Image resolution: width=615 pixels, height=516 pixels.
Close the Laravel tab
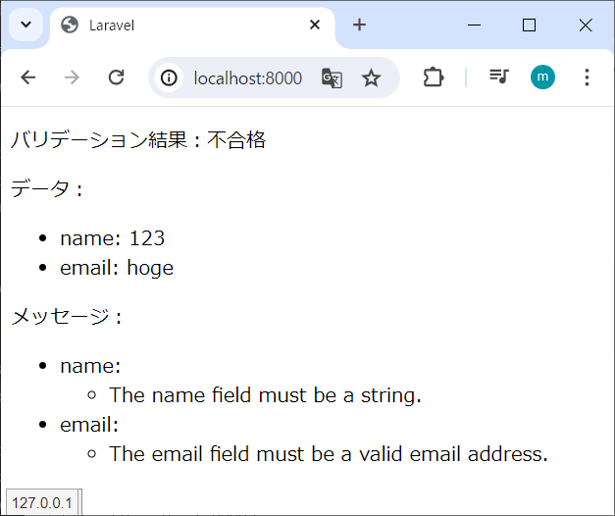315,26
